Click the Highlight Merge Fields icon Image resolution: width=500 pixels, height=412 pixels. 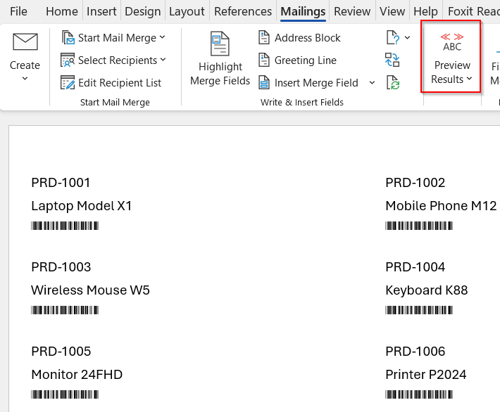[x=220, y=44]
